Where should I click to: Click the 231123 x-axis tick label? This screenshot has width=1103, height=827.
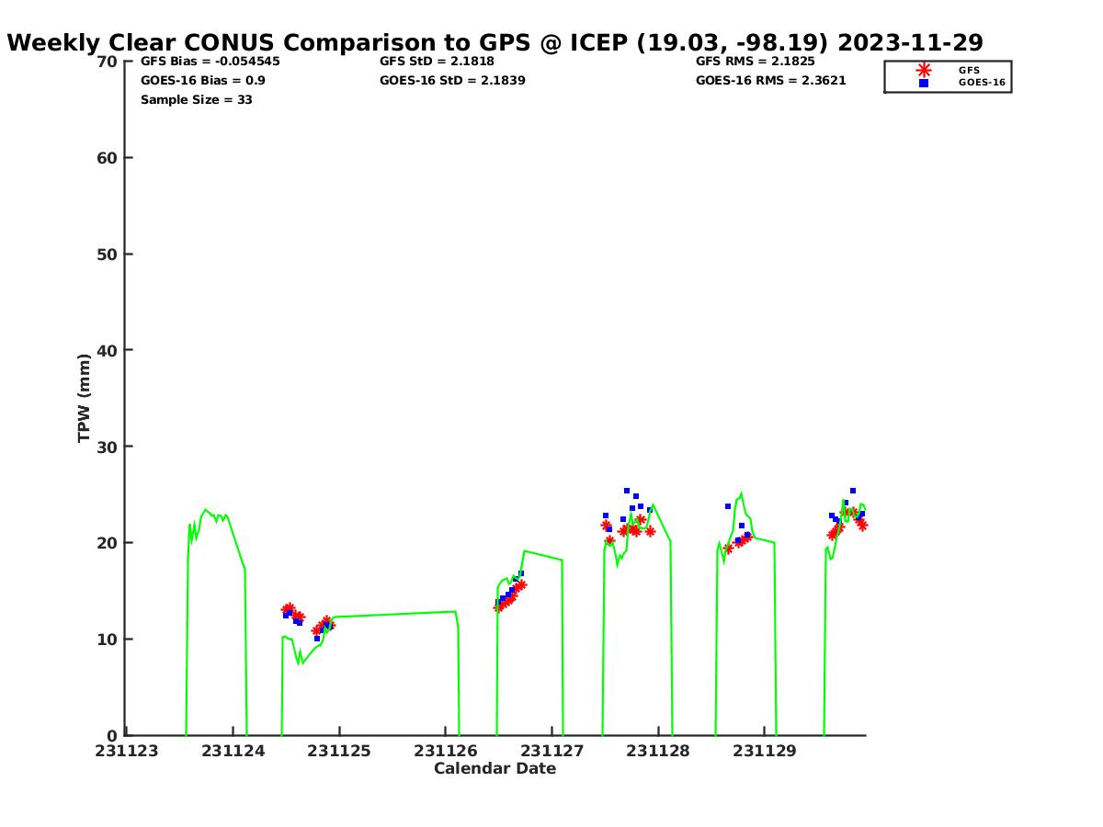(127, 751)
